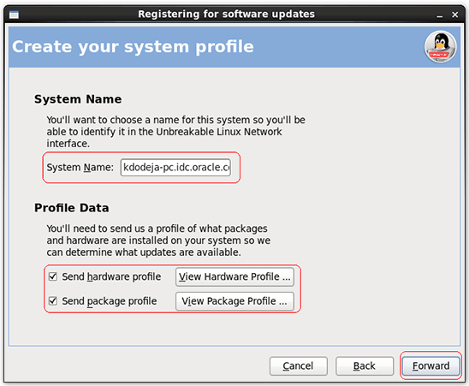
Task: Click the Send hardware profile label text
Action: (111, 276)
